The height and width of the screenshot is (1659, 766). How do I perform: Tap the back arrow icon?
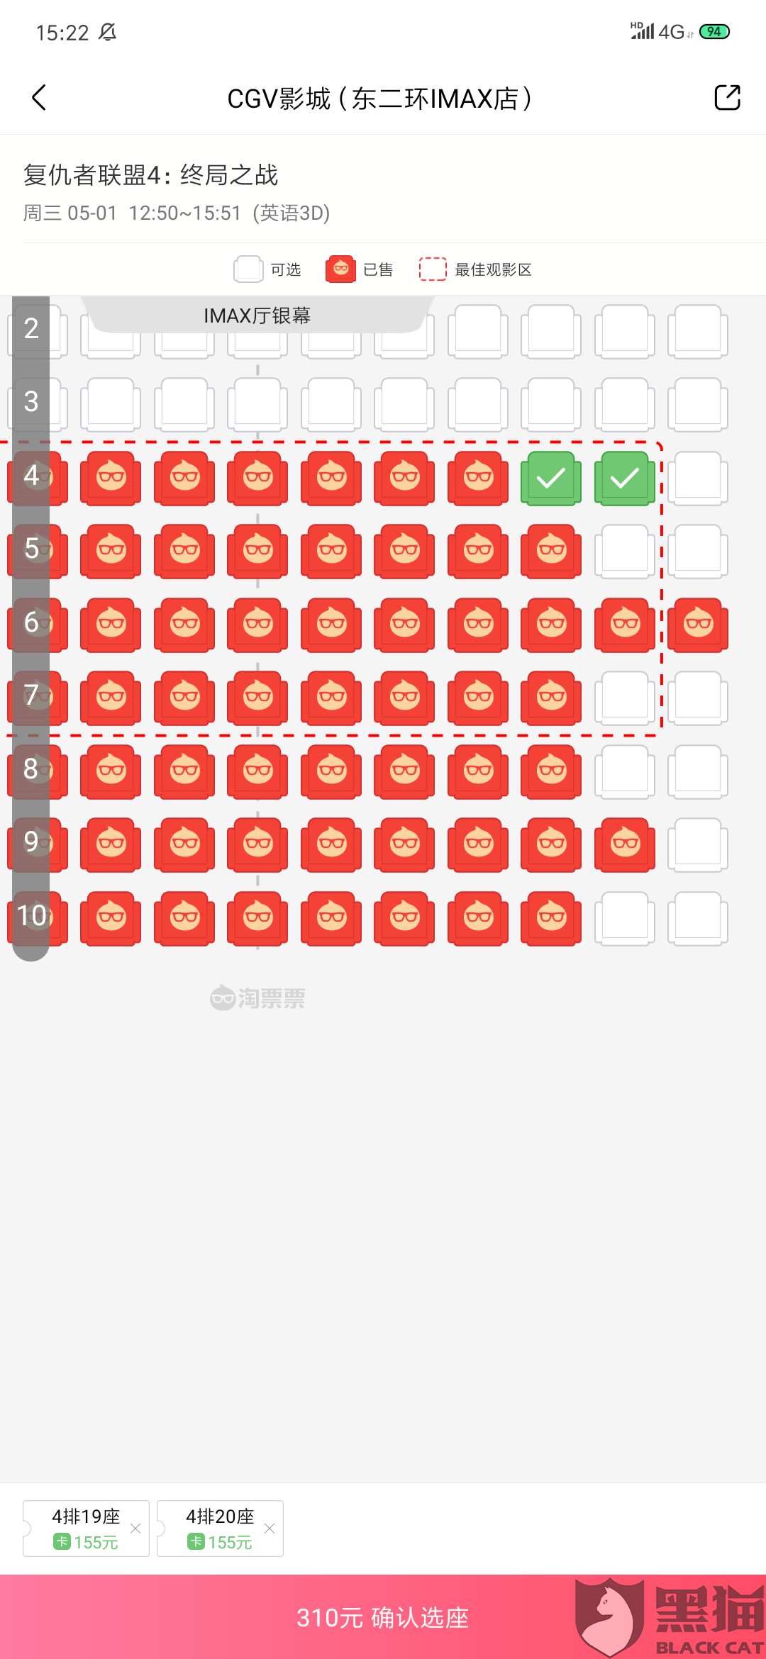(x=40, y=98)
